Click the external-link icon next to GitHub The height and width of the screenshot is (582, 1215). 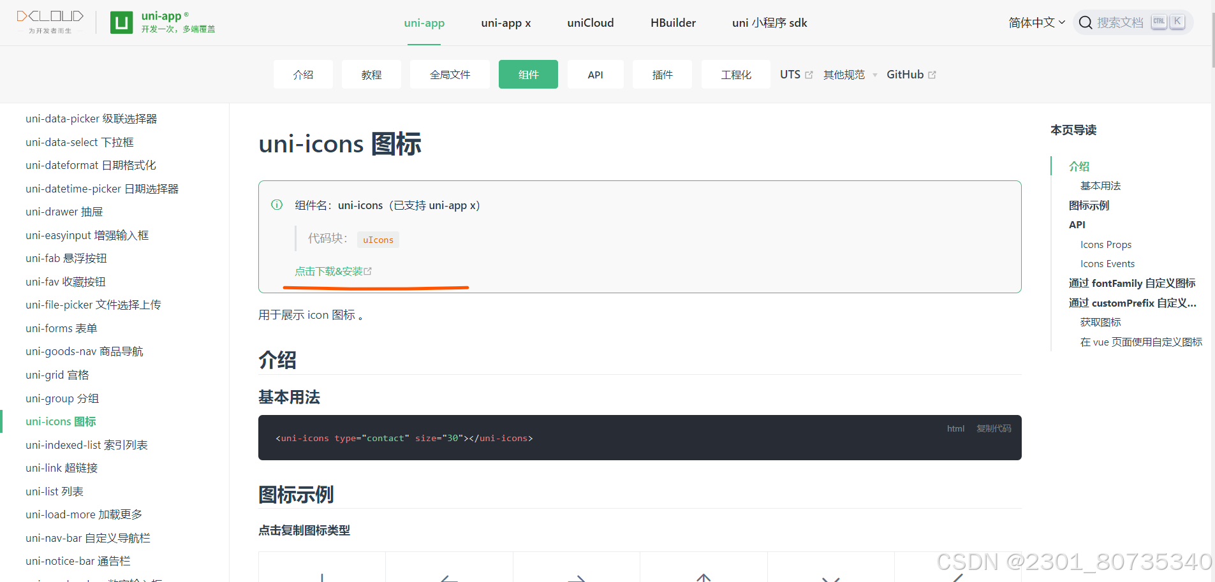click(932, 75)
